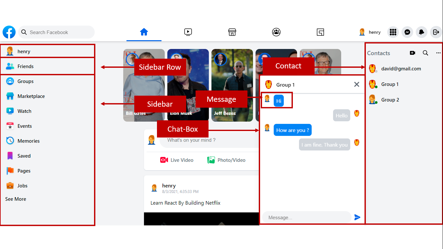The image size is (443, 249).
Task: Open the apps grid menu
Action: pos(393,32)
